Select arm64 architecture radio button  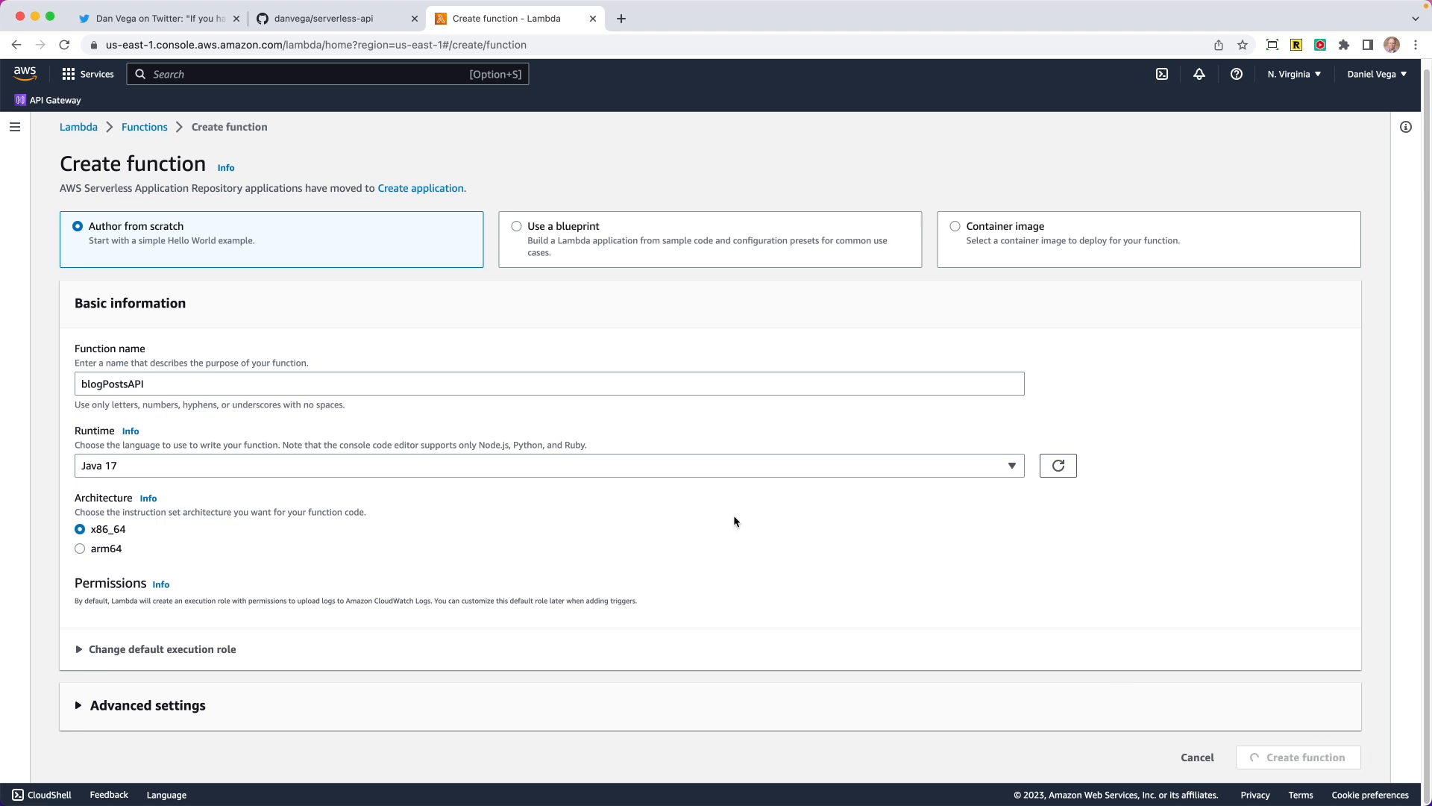pos(78,549)
